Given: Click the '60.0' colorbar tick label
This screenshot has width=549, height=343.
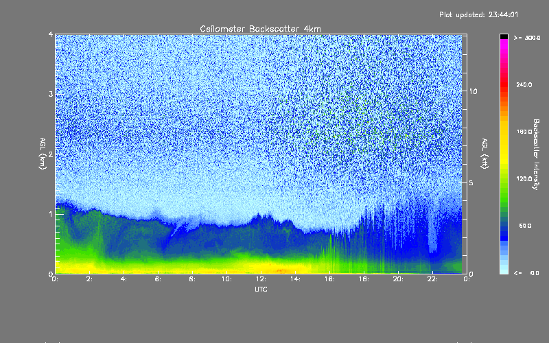Looking at the screenshot, I should (525, 226).
